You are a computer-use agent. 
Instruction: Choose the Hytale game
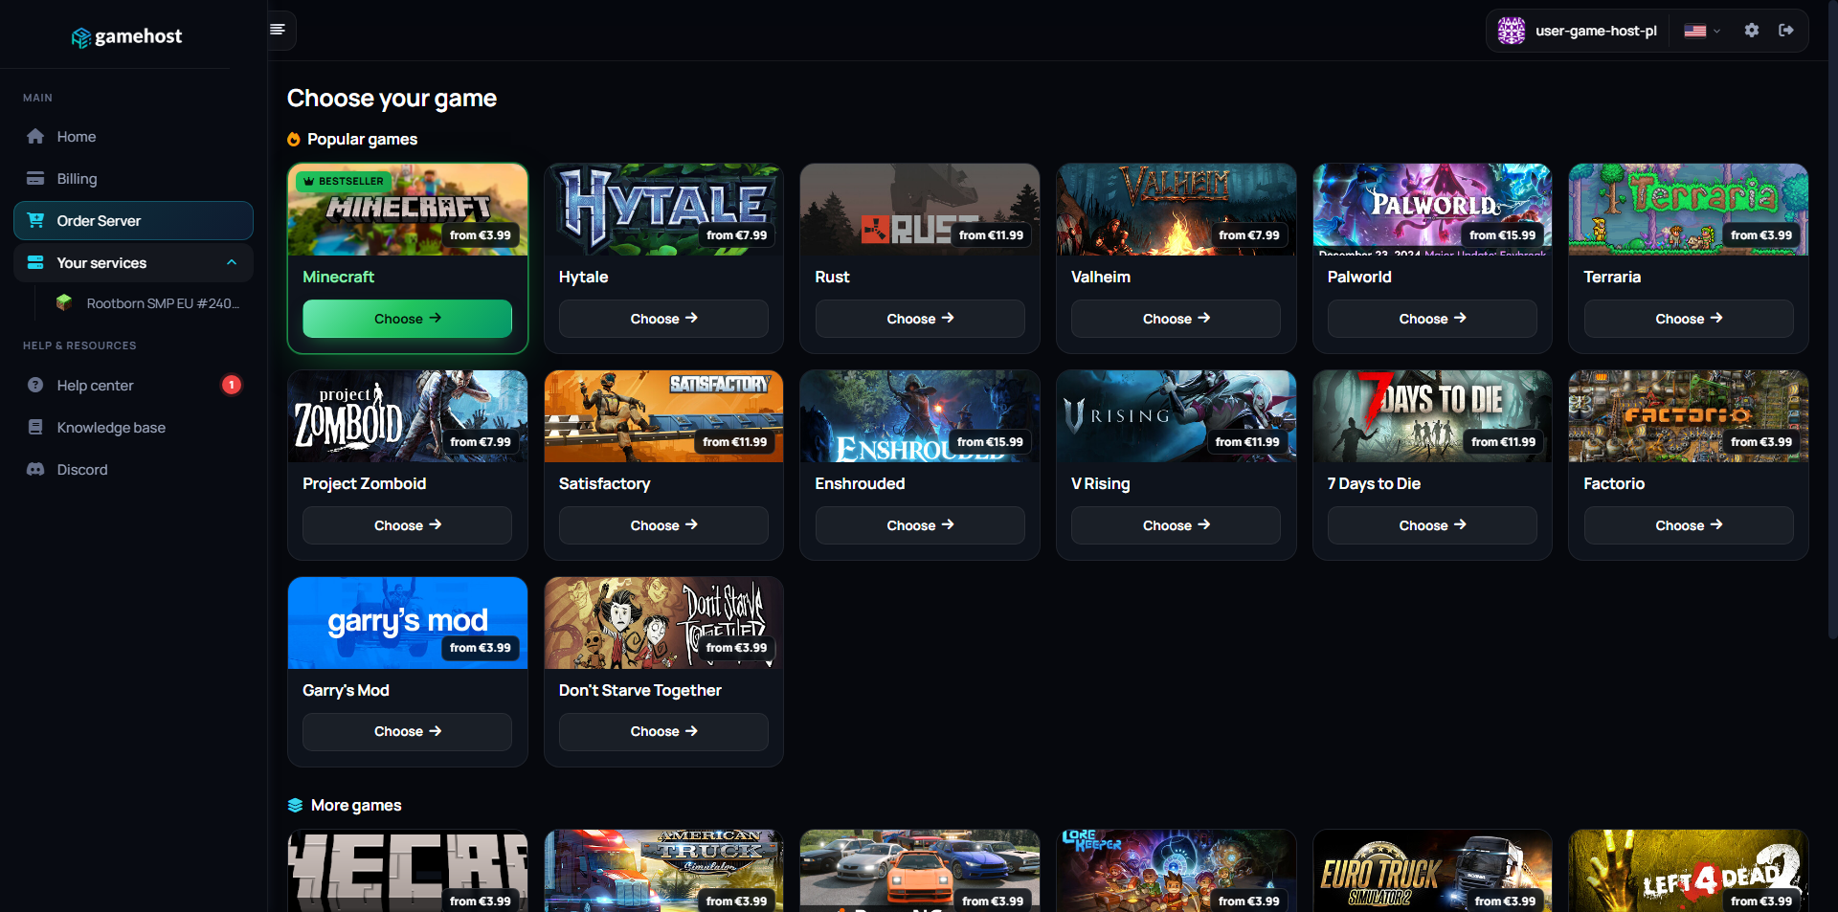tap(663, 319)
